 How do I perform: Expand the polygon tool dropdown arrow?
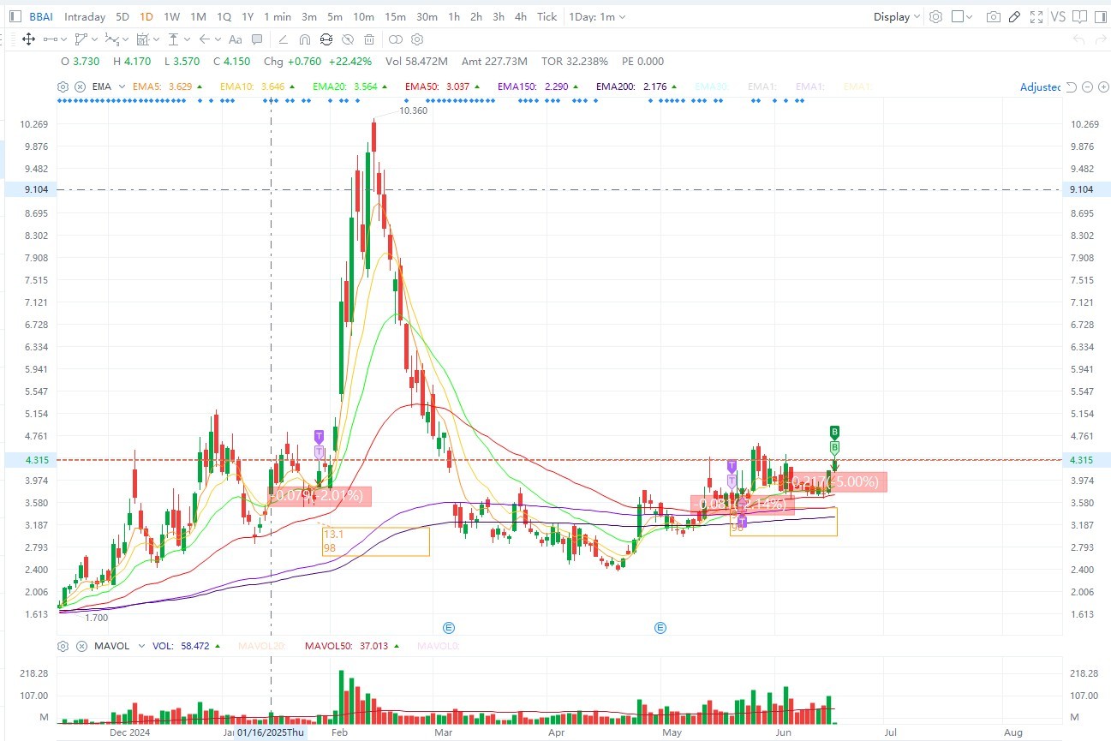(x=95, y=39)
